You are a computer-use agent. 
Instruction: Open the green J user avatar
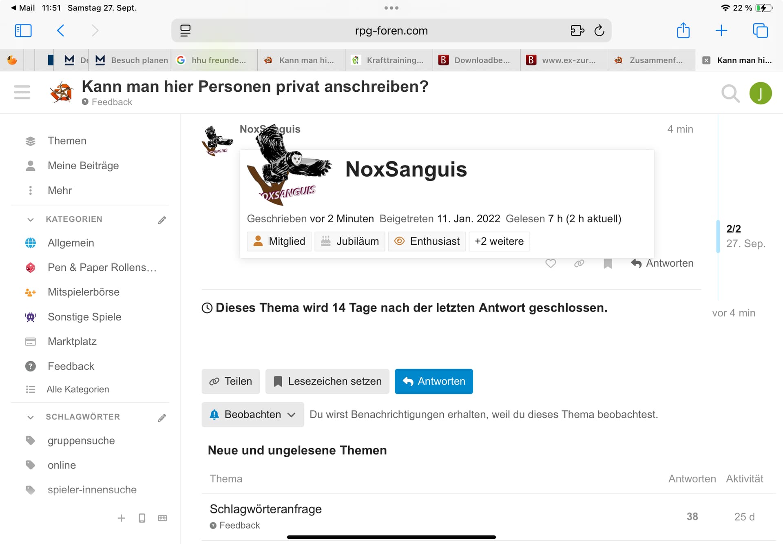click(760, 93)
